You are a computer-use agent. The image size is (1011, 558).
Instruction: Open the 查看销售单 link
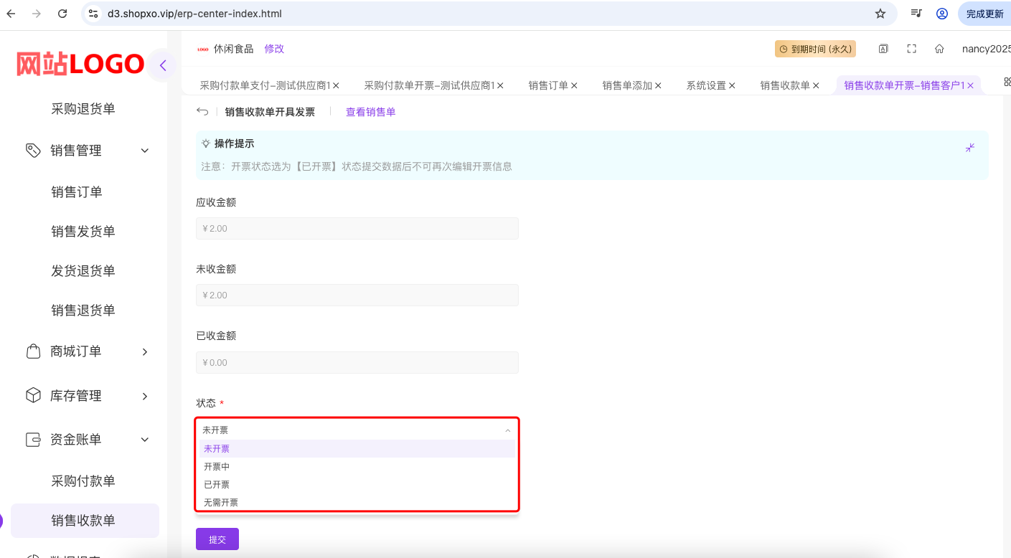pos(371,112)
